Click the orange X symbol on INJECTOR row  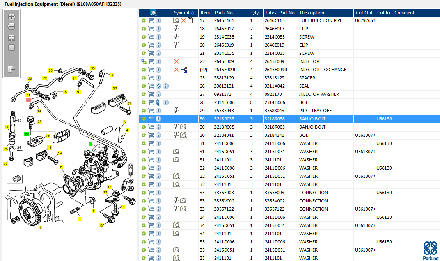coord(176,61)
